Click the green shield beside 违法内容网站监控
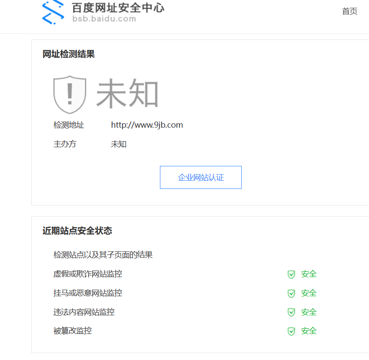 pyautogui.click(x=291, y=312)
